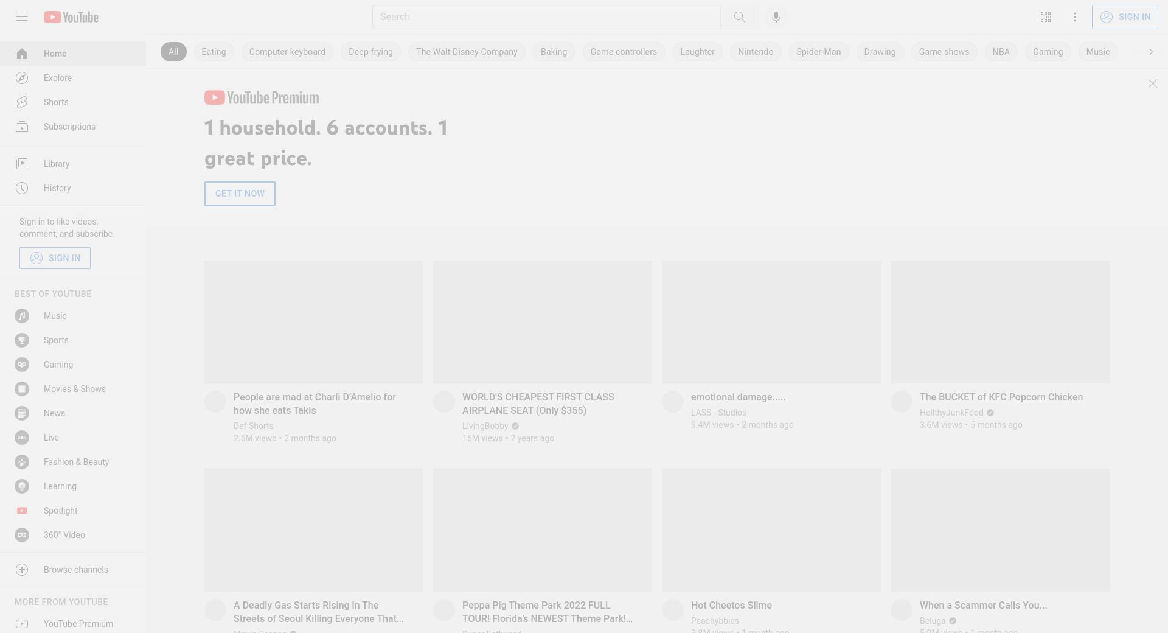The width and height of the screenshot is (1168, 633).
Task: Click LivingBobby channel avatar
Action: 444,402
